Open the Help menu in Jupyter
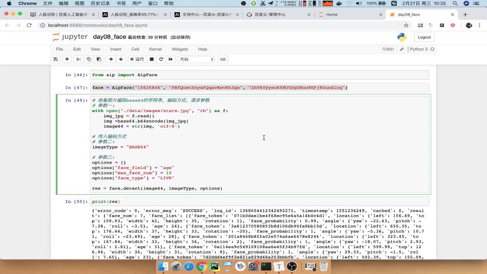 [x=202, y=49]
